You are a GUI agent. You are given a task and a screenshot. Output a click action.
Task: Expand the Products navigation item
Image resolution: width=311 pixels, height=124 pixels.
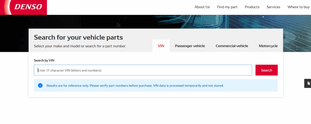pyautogui.click(x=252, y=7)
